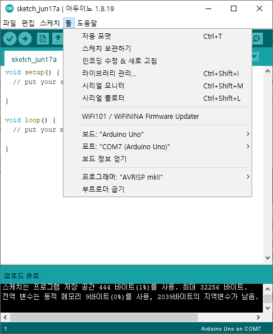Open the 파일 menu
Viewport: 273px width, 334px height.
[10, 23]
